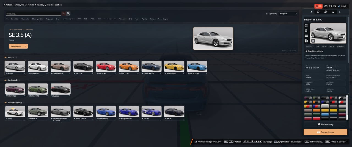Toggle the Ciężarówka type filter
Viewport: 352px width, 147px height.
(25, 19)
